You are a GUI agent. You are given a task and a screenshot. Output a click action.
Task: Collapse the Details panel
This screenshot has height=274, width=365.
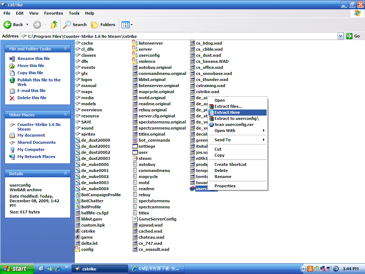point(65,174)
